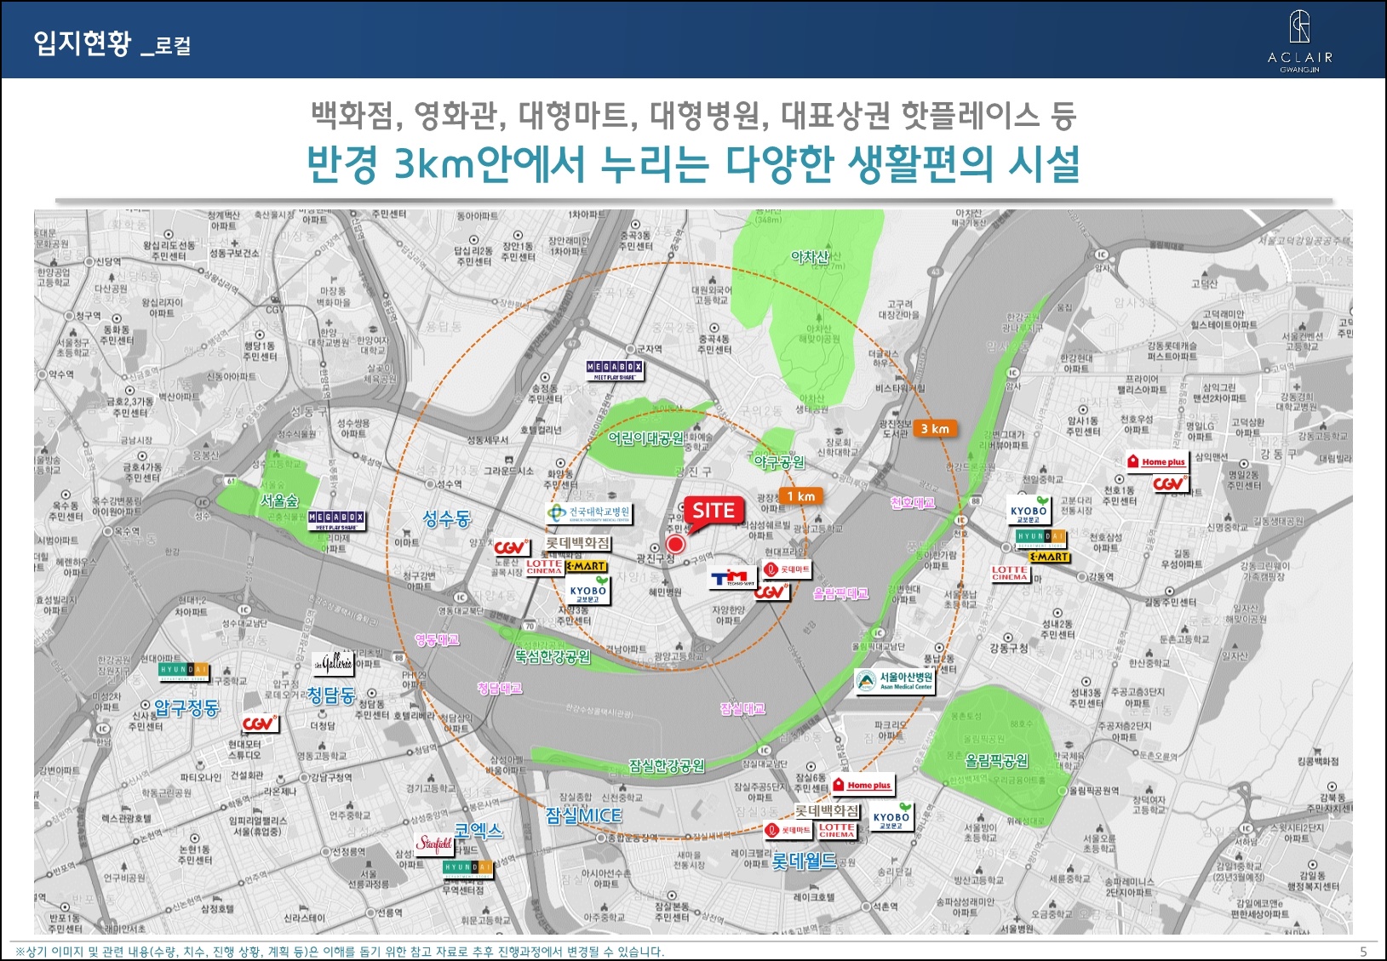Image resolution: width=1387 pixels, height=961 pixels.
Task: Select the Home plus logo near 잠실6동
Action: (x=863, y=786)
